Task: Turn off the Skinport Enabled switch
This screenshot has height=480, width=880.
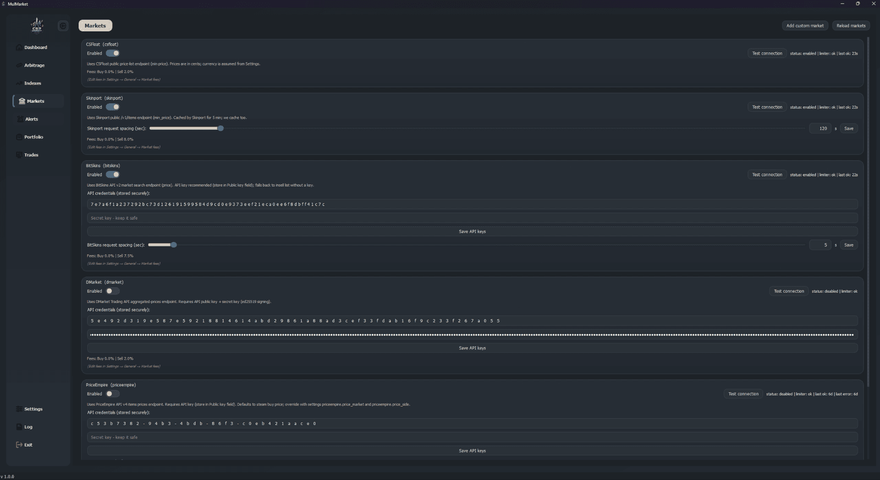Action: 113,107
